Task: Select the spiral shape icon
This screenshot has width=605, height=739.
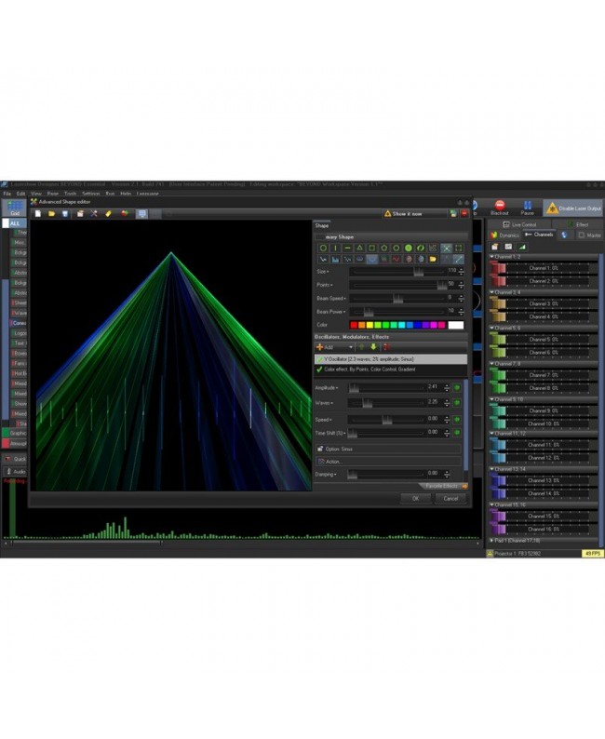Action: pos(421,248)
